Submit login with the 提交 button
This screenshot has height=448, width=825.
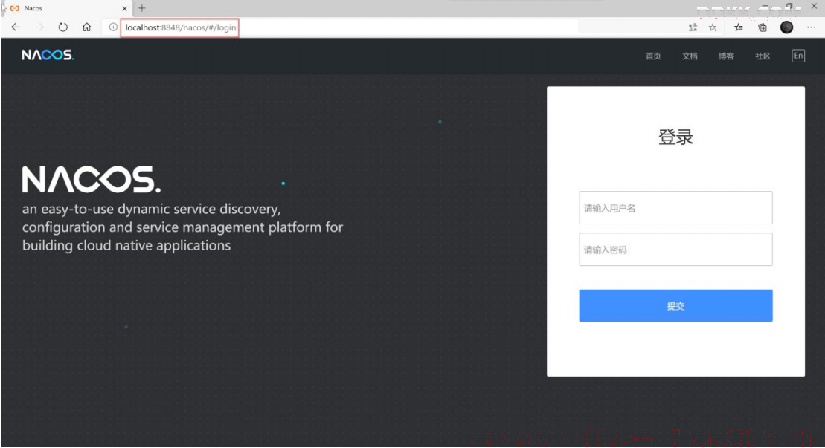point(675,305)
